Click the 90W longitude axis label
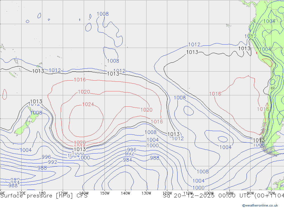The height and width of the screenshot is (208, 284). pyautogui.click(x=230, y=193)
